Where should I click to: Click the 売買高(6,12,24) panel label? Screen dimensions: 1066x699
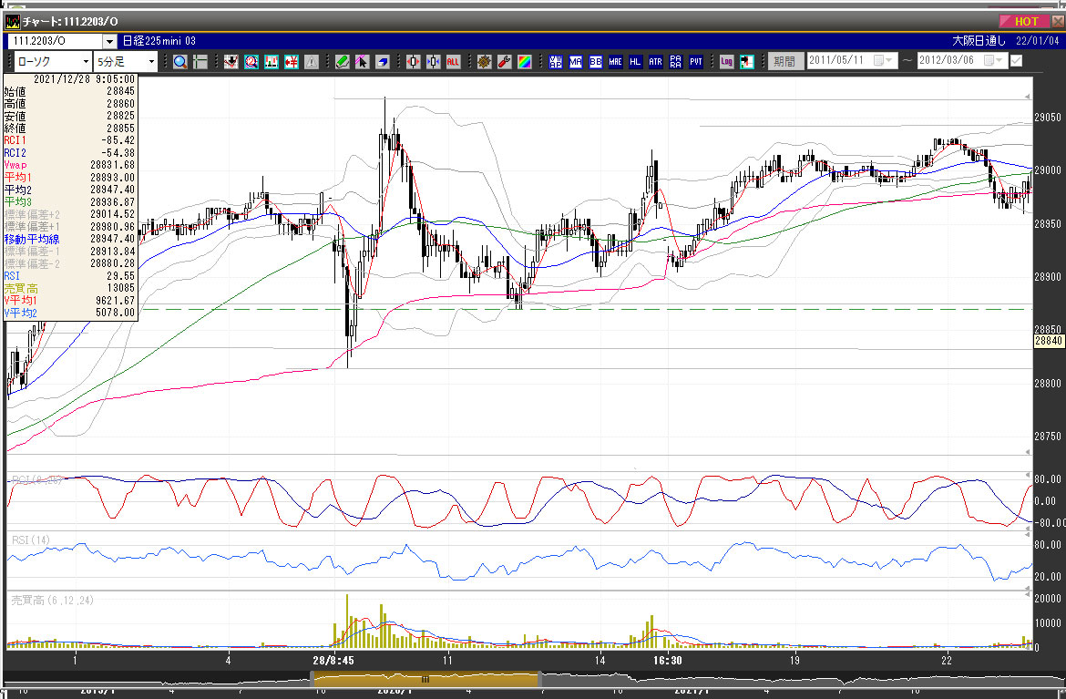click(x=52, y=601)
